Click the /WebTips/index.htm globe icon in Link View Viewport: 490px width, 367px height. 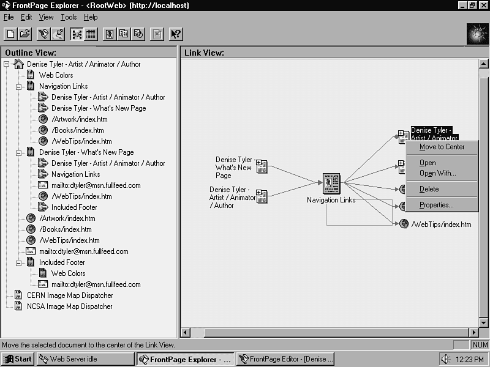[404, 224]
